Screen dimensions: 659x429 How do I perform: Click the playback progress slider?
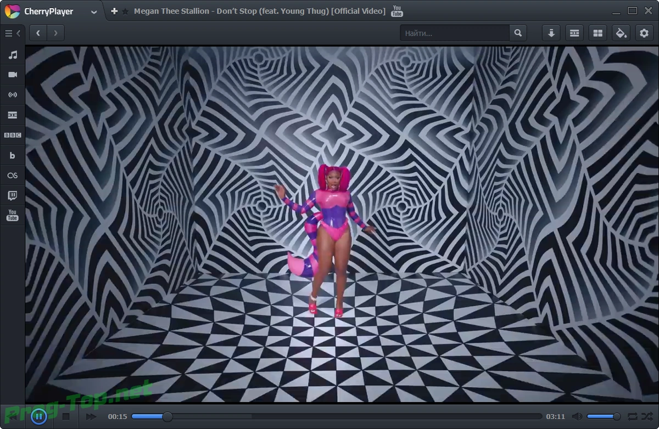[x=337, y=417]
